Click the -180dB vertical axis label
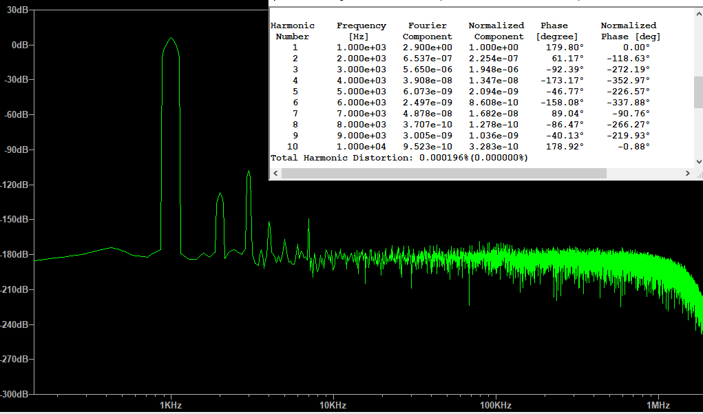 (x=14, y=254)
